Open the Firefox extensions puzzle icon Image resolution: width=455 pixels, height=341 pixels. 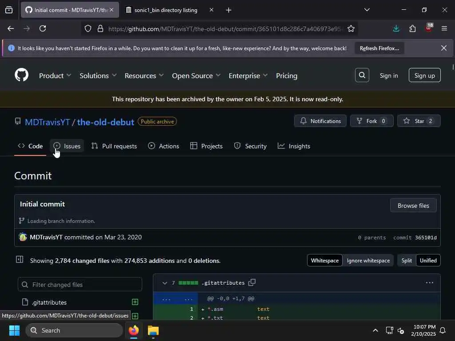point(412,28)
